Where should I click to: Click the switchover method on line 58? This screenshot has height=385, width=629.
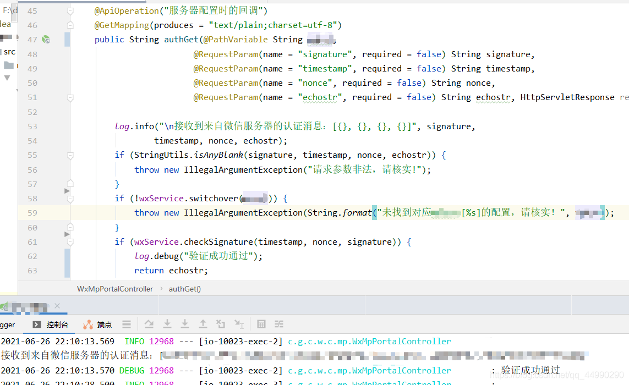point(214,198)
